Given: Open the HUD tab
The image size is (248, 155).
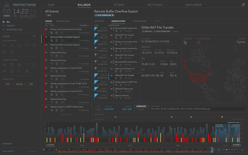Looking at the screenshot, I should click(x=51, y=5).
